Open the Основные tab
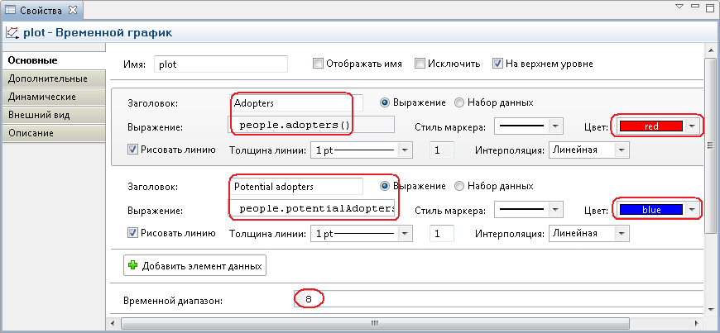This screenshot has height=333, width=720. tap(53, 60)
